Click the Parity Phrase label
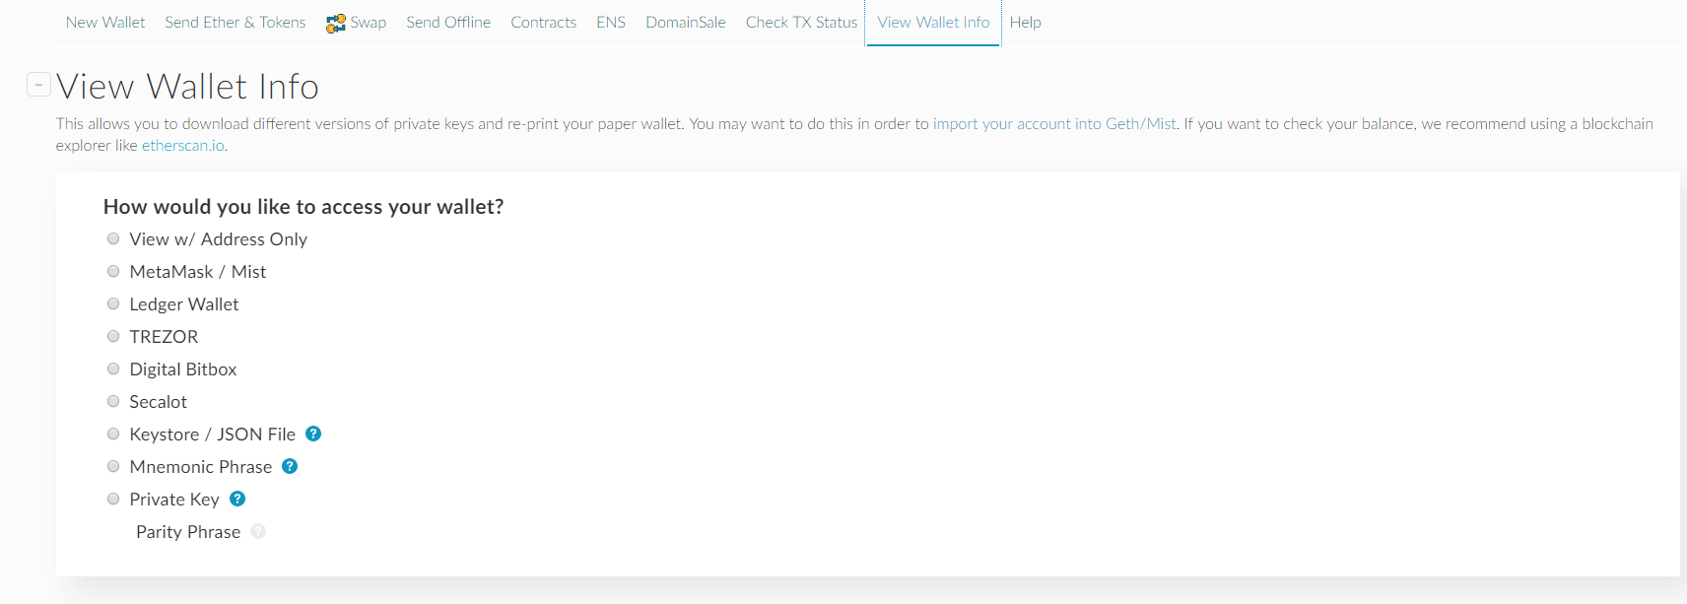 coord(188,532)
